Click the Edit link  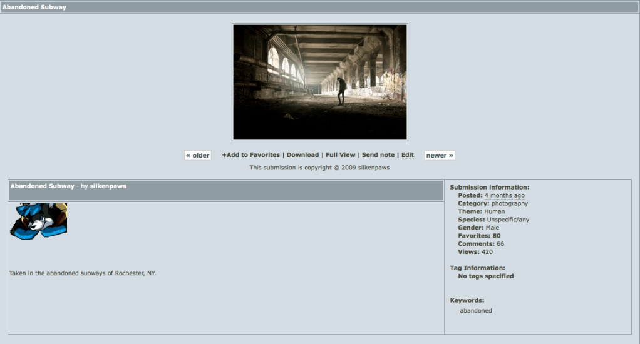coord(408,155)
